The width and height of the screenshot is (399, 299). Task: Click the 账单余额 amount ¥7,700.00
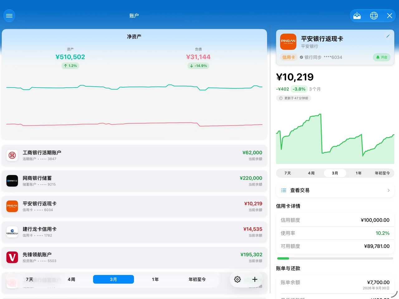[378, 282]
